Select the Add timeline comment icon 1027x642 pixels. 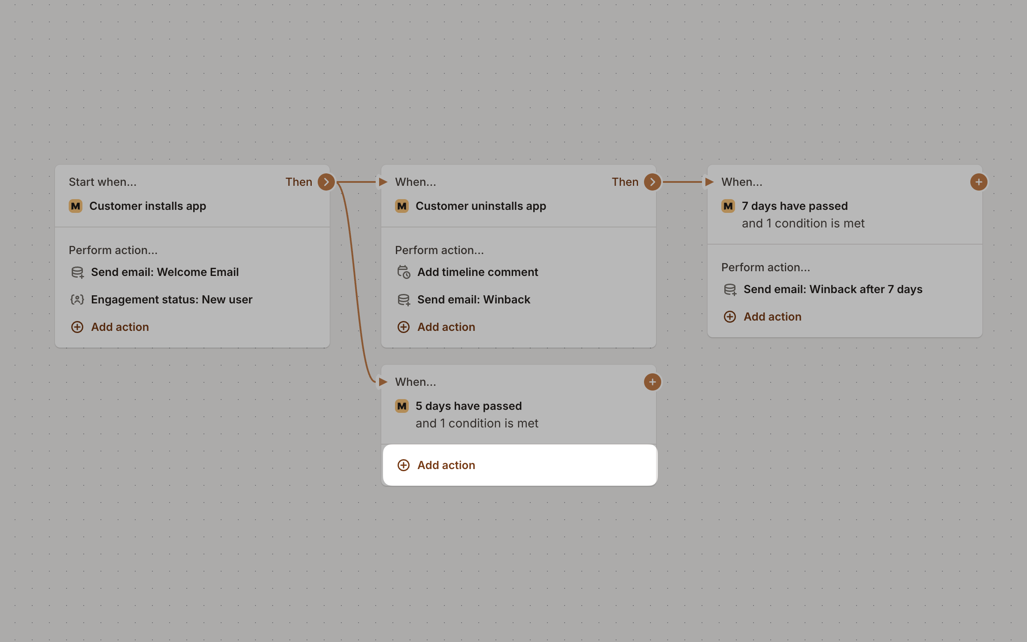404,272
